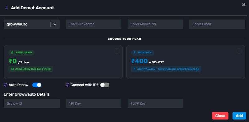Click the Add button

(x=239, y=116)
